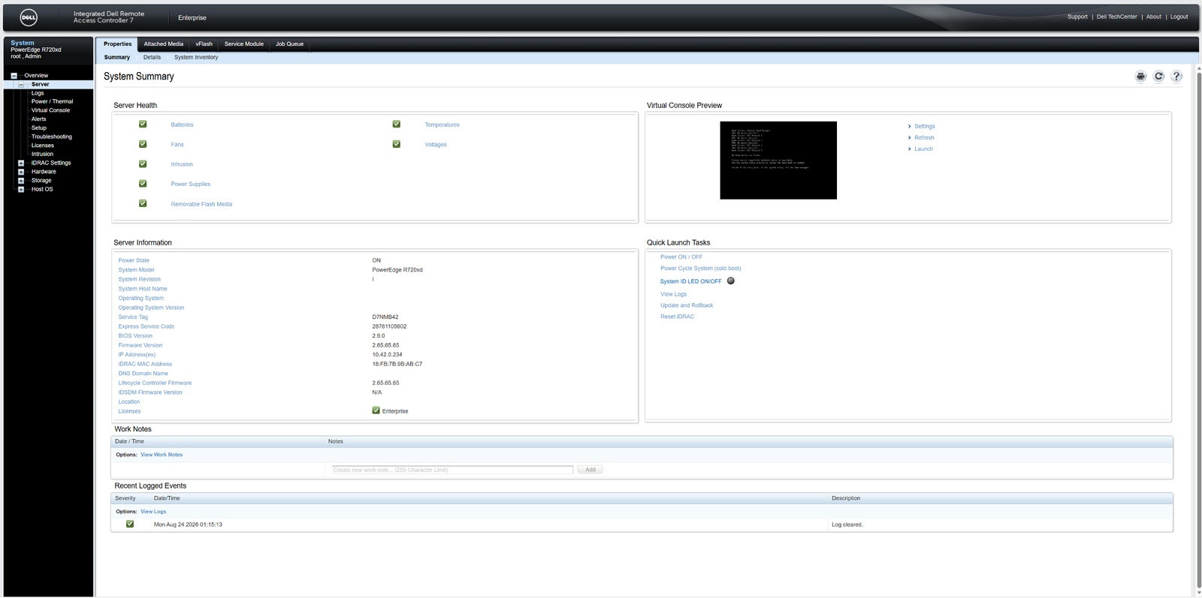Viewport: 1202px width, 598px height.
Task: Click View Logs under Recent Logged Events
Action: (153, 512)
